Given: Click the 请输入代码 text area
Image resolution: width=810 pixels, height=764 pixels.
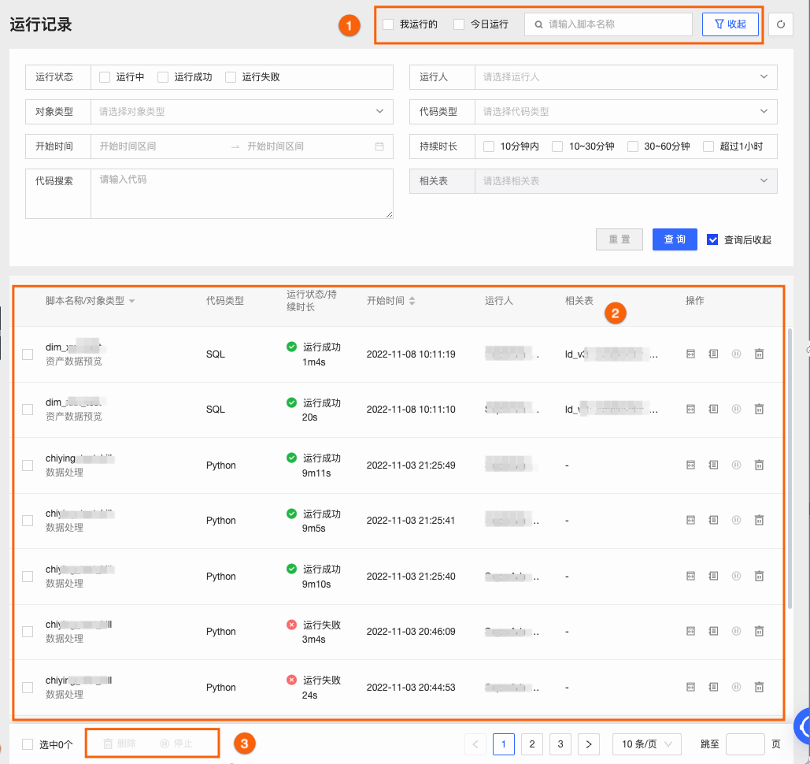Looking at the screenshot, I should coord(242,194).
